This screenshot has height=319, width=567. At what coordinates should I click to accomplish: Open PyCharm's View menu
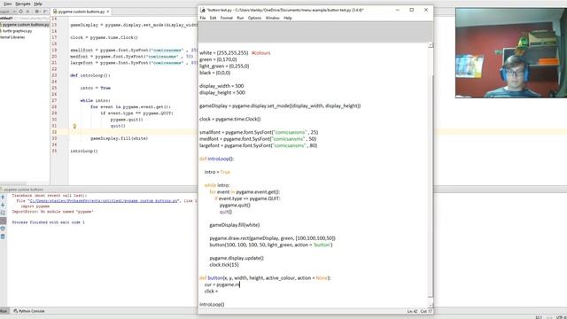(x=7, y=4)
